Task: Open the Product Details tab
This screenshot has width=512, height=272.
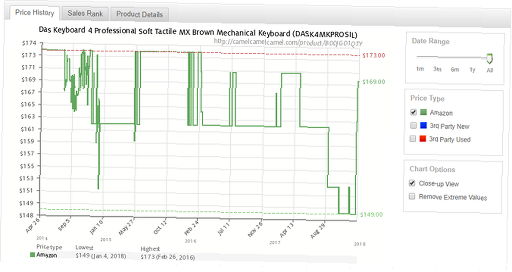Action: [139, 14]
